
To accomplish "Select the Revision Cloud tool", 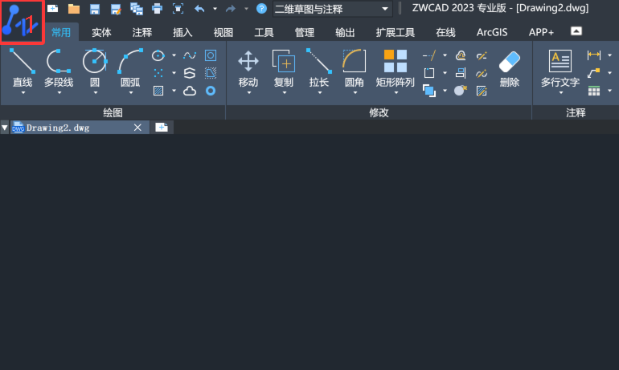I will pos(190,91).
